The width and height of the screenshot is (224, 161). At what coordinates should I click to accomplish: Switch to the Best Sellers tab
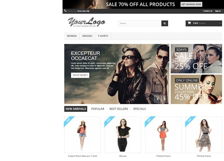(x=119, y=109)
